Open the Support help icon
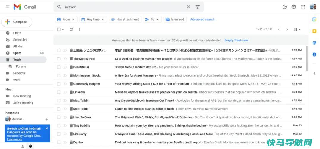 tap(285, 7)
